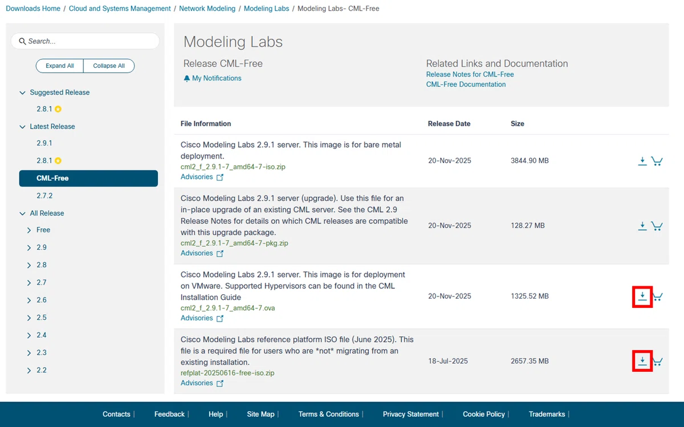This screenshot has width=684, height=427.
Task: Add cml2_f_2.9.1-7_amd64-7.ova to cart
Action: pyautogui.click(x=657, y=296)
